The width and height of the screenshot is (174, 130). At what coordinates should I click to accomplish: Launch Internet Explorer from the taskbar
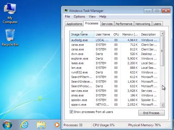[24, 125]
